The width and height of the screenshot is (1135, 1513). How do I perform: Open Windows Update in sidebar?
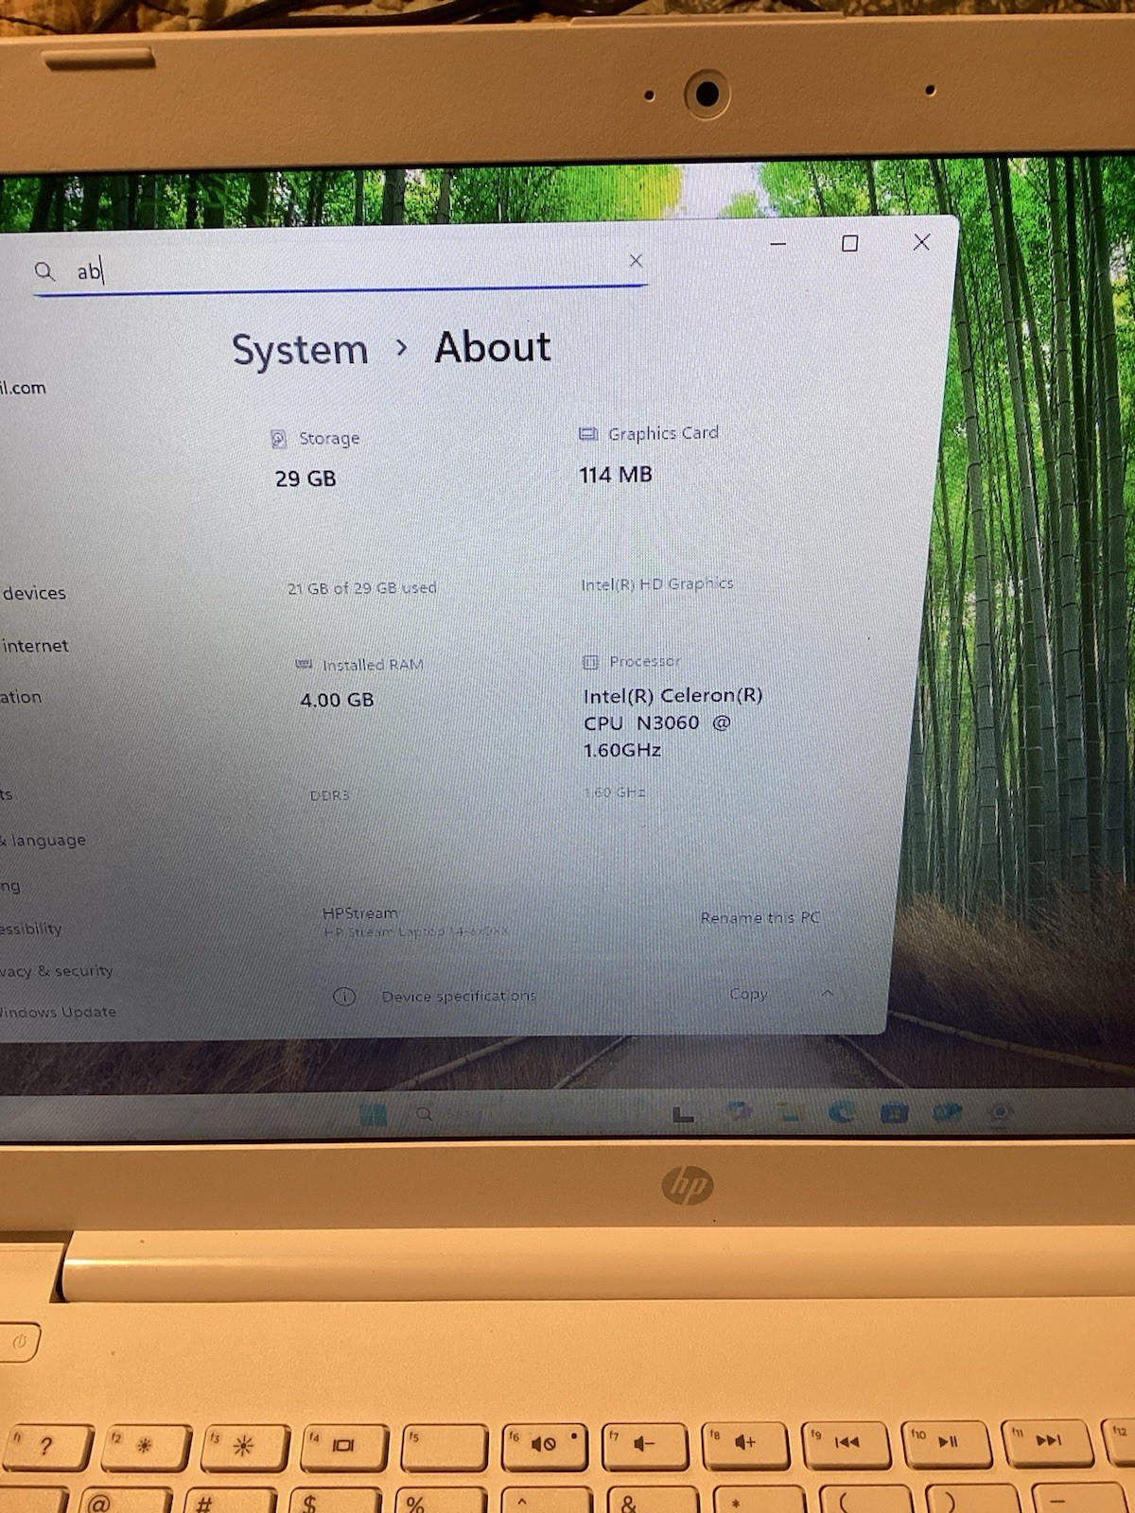pos(58,1012)
